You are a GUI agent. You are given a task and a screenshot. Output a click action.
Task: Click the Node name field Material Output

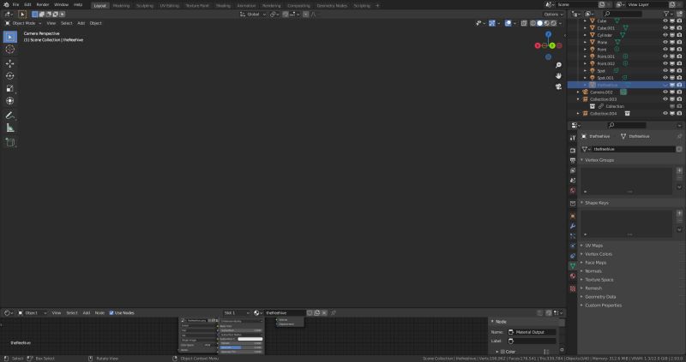click(x=532, y=332)
